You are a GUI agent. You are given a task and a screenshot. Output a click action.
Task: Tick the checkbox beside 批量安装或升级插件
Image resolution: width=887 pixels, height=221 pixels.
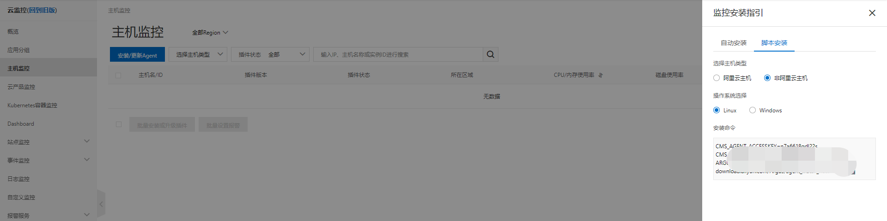[x=119, y=124]
